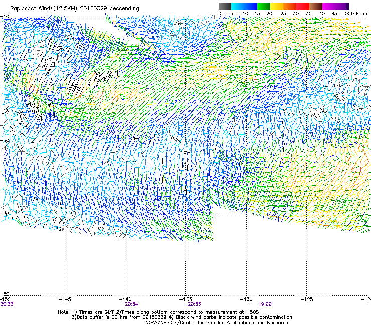Click the Rapidscat Winds title text
Viewport: 371px width, 326px height.
(75, 8)
